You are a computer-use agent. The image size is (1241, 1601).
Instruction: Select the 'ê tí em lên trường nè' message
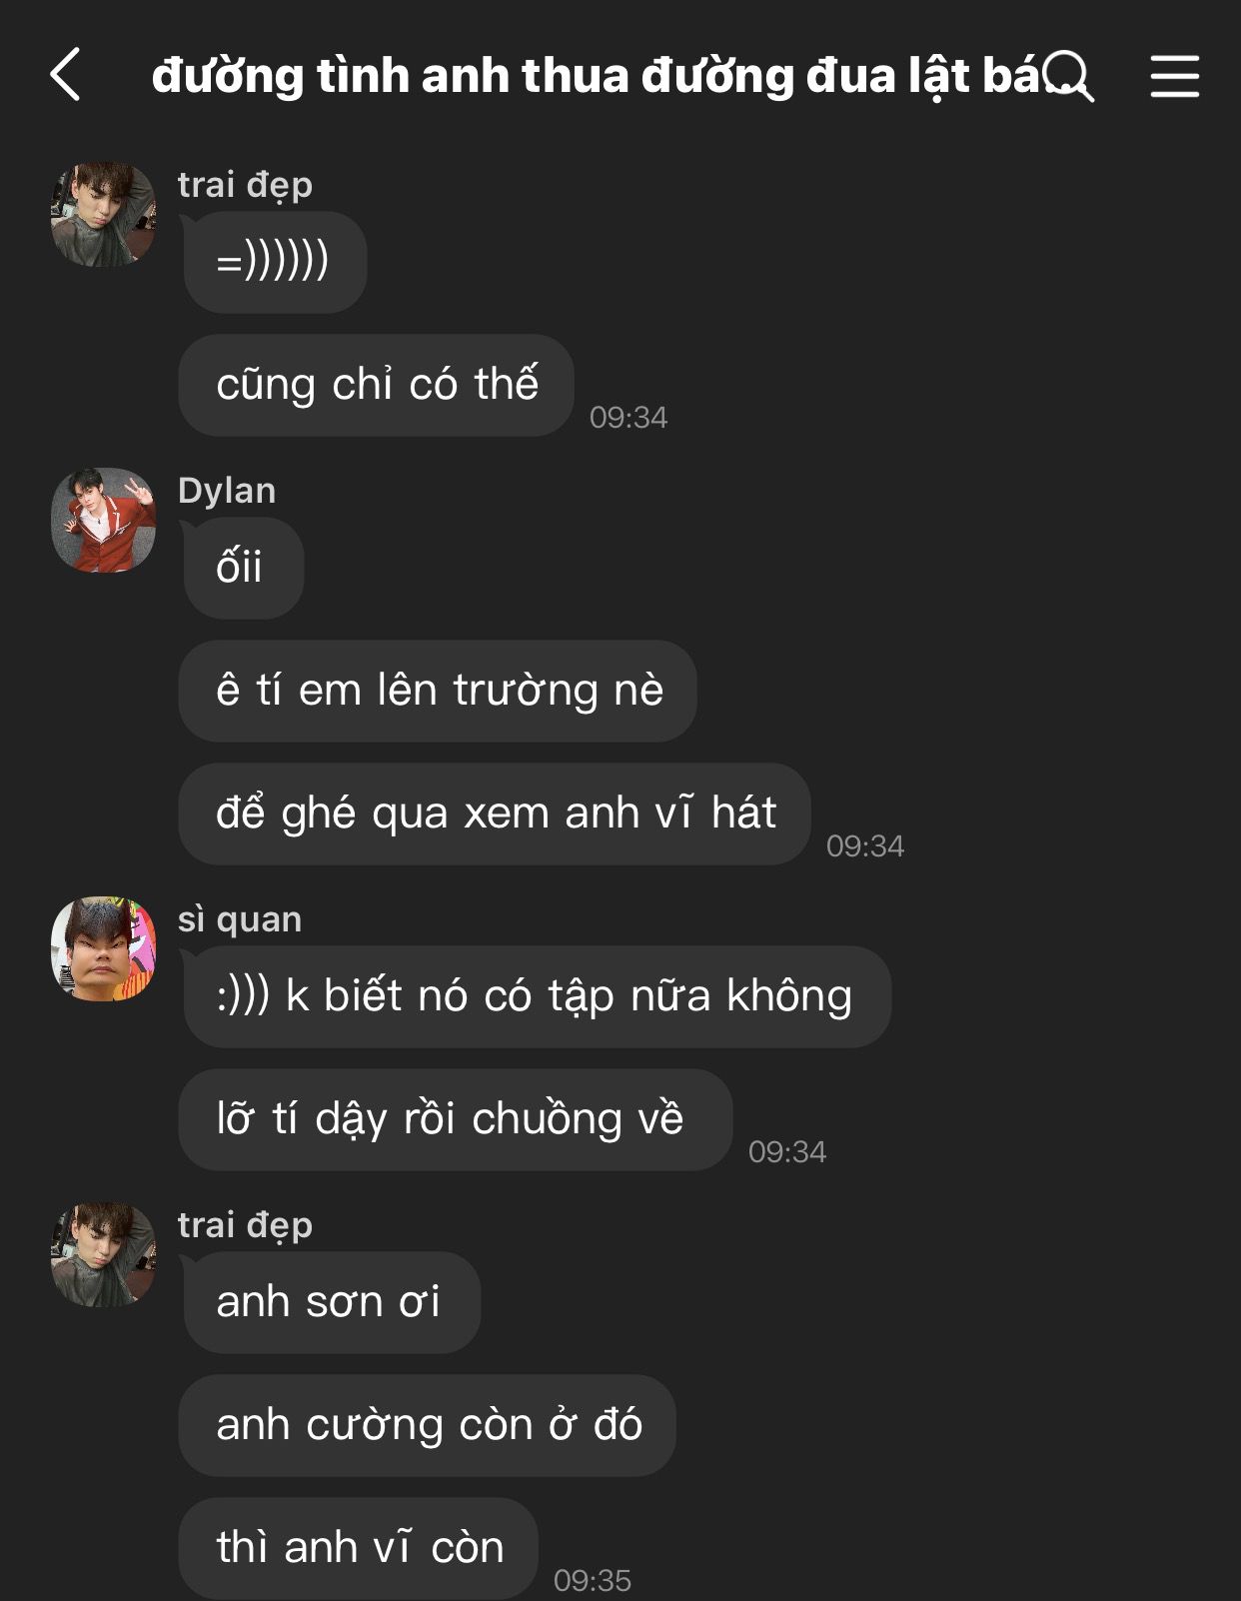point(438,691)
